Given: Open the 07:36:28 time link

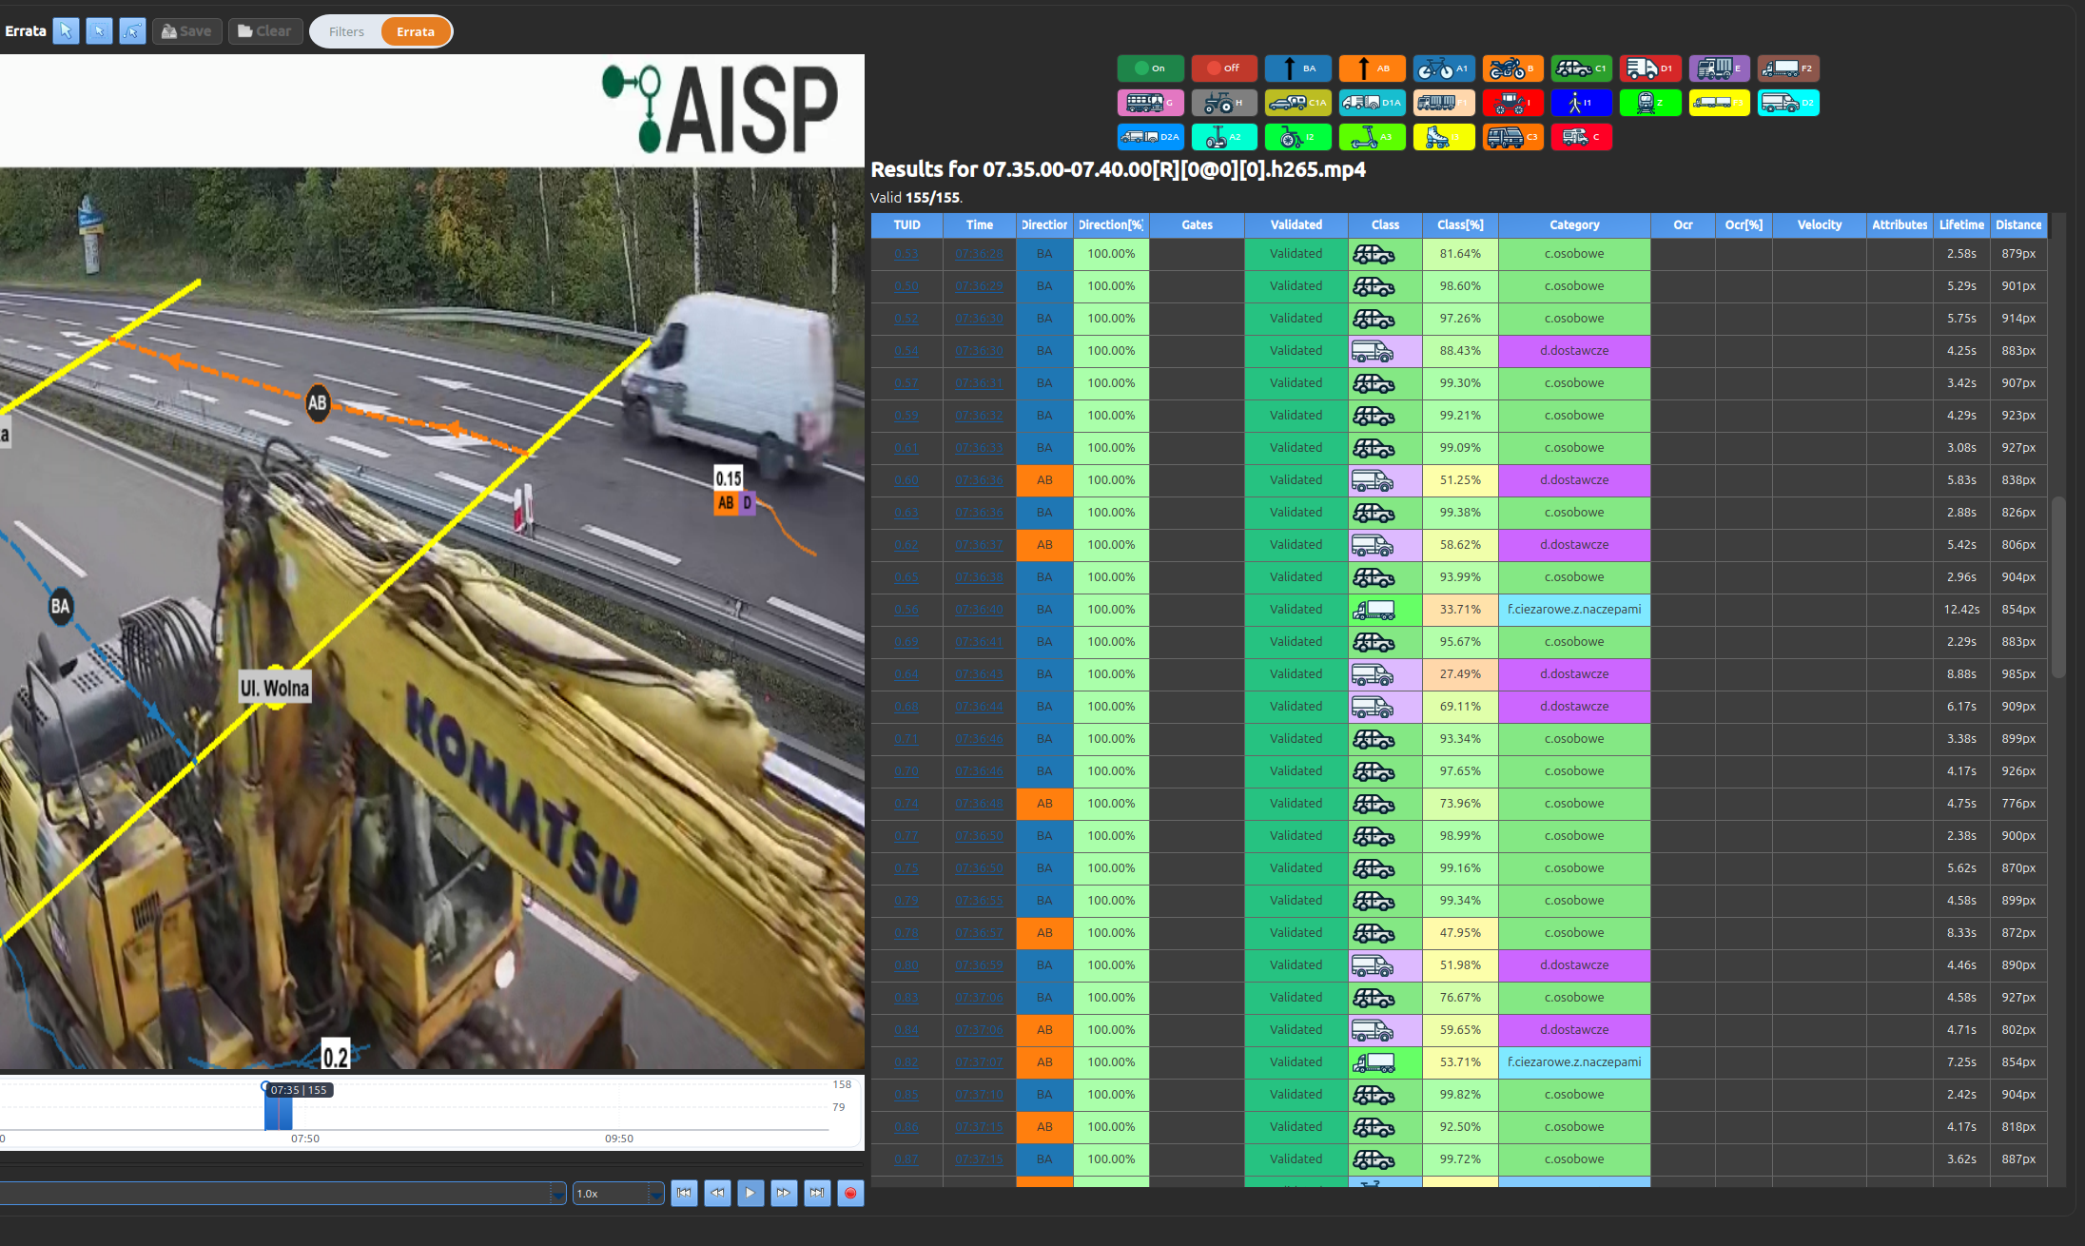Looking at the screenshot, I should (x=979, y=254).
